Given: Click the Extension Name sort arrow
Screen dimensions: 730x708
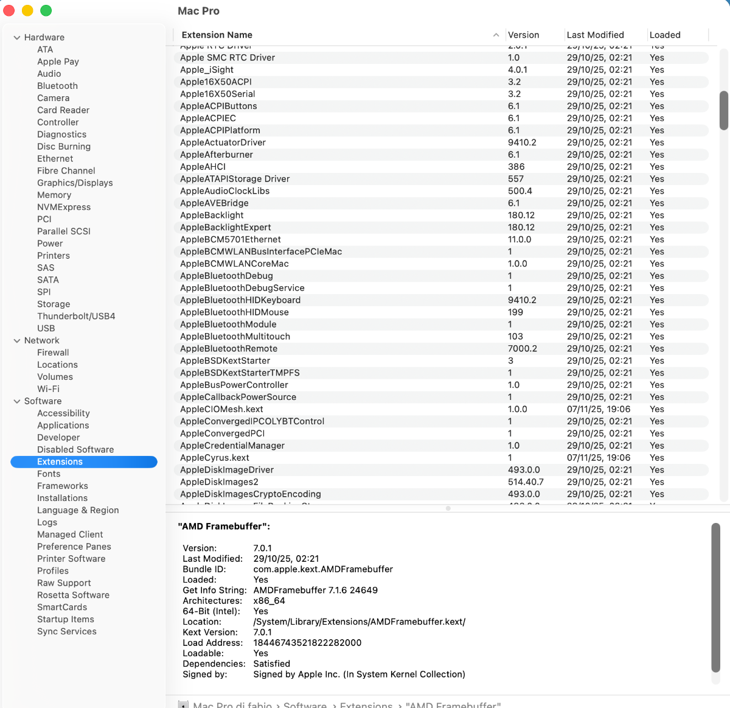Looking at the screenshot, I should pos(496,35).
